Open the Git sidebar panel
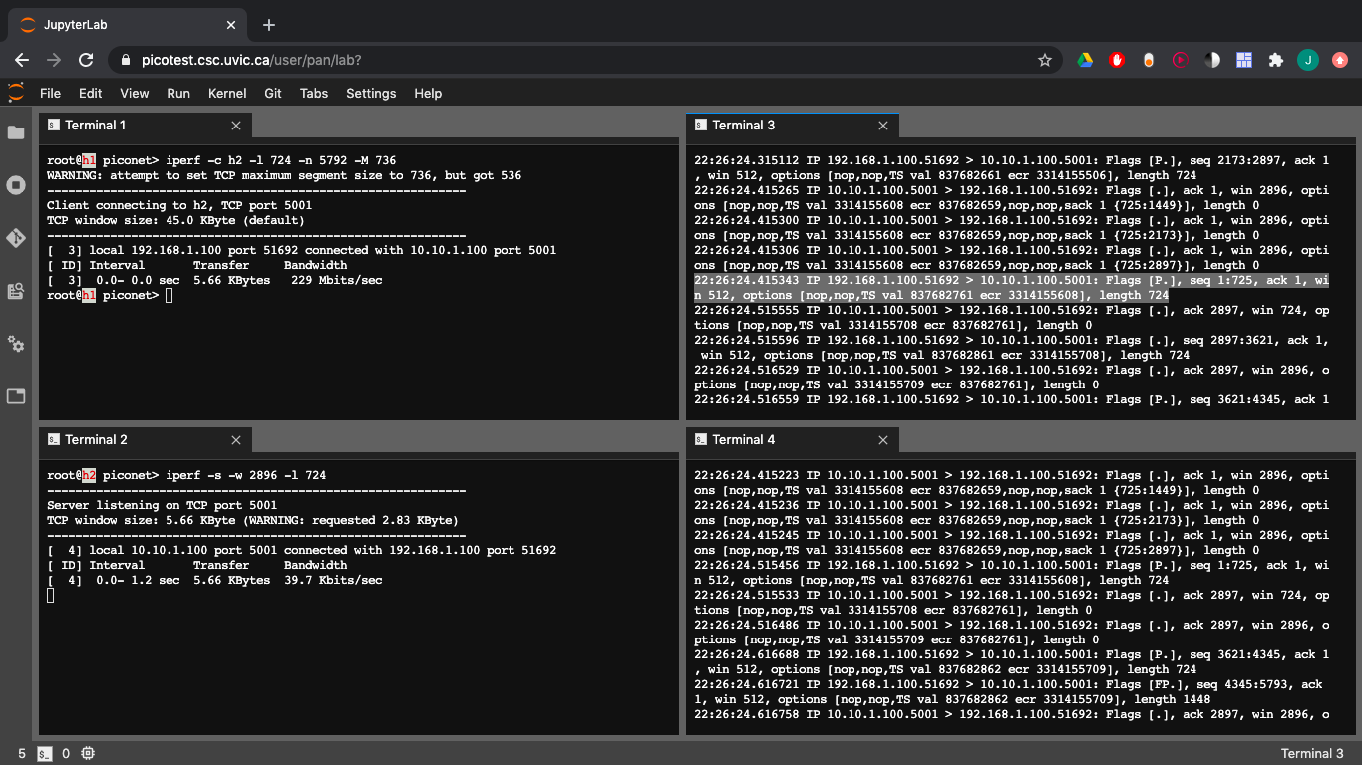 pyautogui.click(x=16, y=238)
